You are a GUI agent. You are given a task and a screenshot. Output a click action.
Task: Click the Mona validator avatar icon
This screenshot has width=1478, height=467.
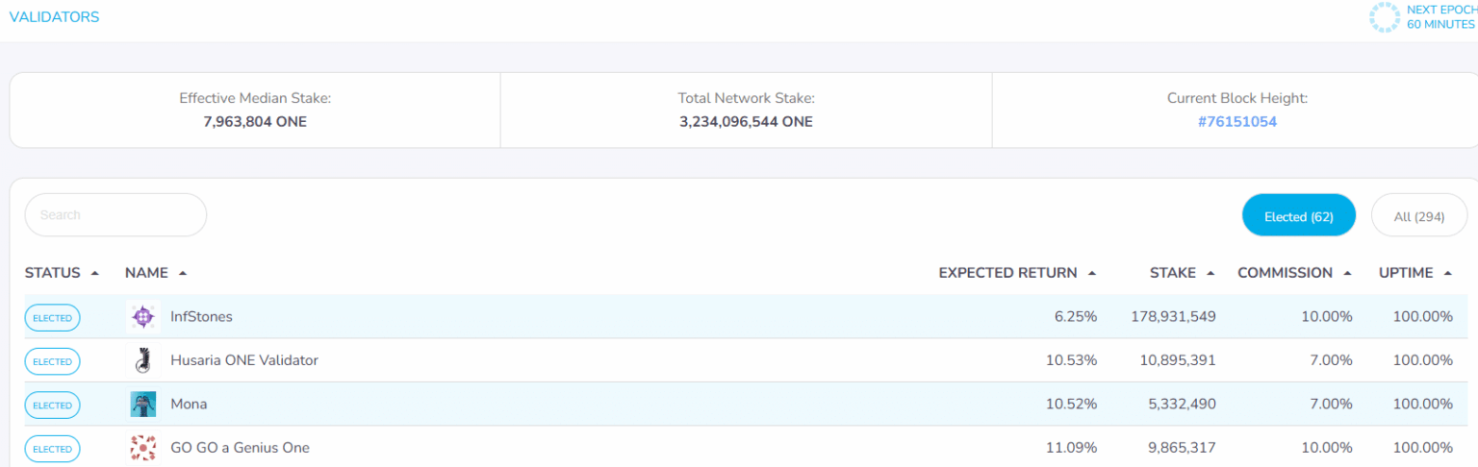click(142, 405)
